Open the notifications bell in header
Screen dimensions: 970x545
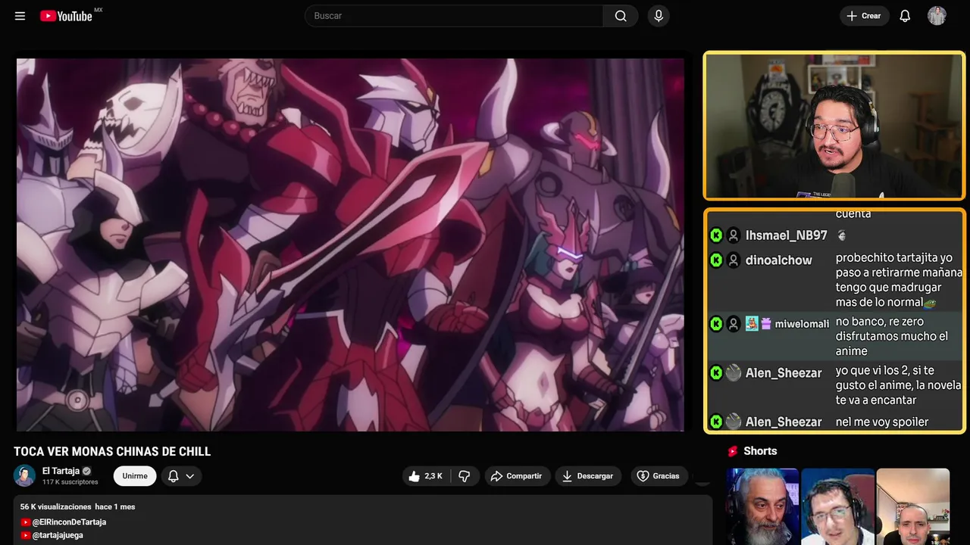point(905,16)
